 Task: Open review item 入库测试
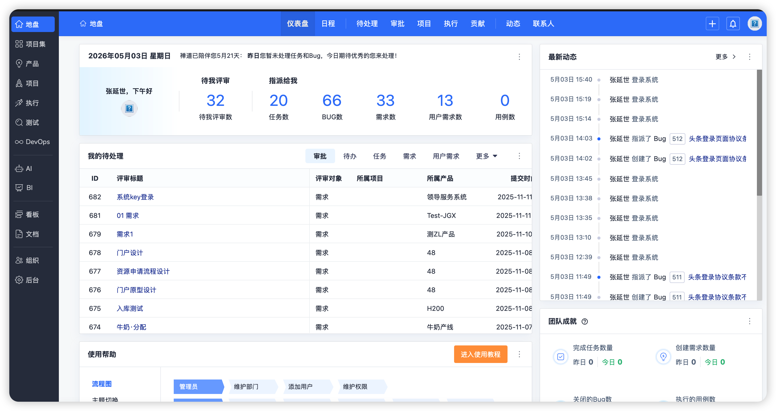tap(130, 308)
